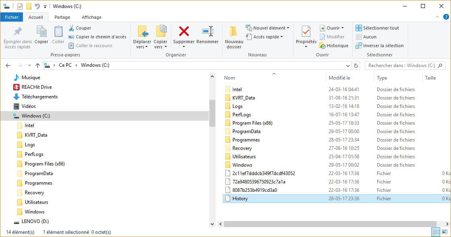Open the Ouvrir dropdown arrow

(x=342, y=28)
